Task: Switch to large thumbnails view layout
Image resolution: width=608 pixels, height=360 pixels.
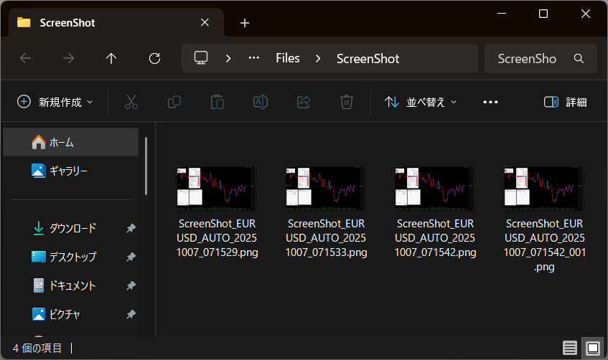Action: tap(592, 348)
